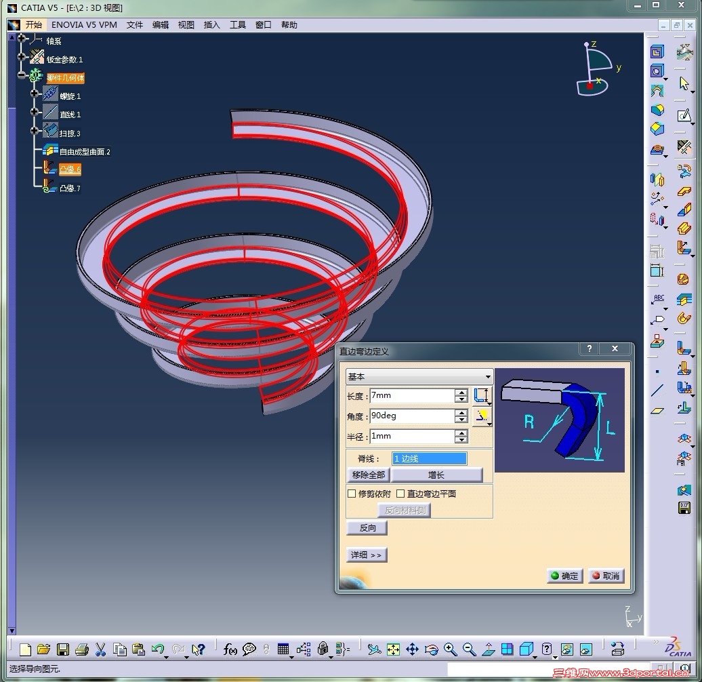Viewport: 702px width, 682px height.
Task: Open the 窗口 menu
Action: pyautogui.click(x=263, y=25)
